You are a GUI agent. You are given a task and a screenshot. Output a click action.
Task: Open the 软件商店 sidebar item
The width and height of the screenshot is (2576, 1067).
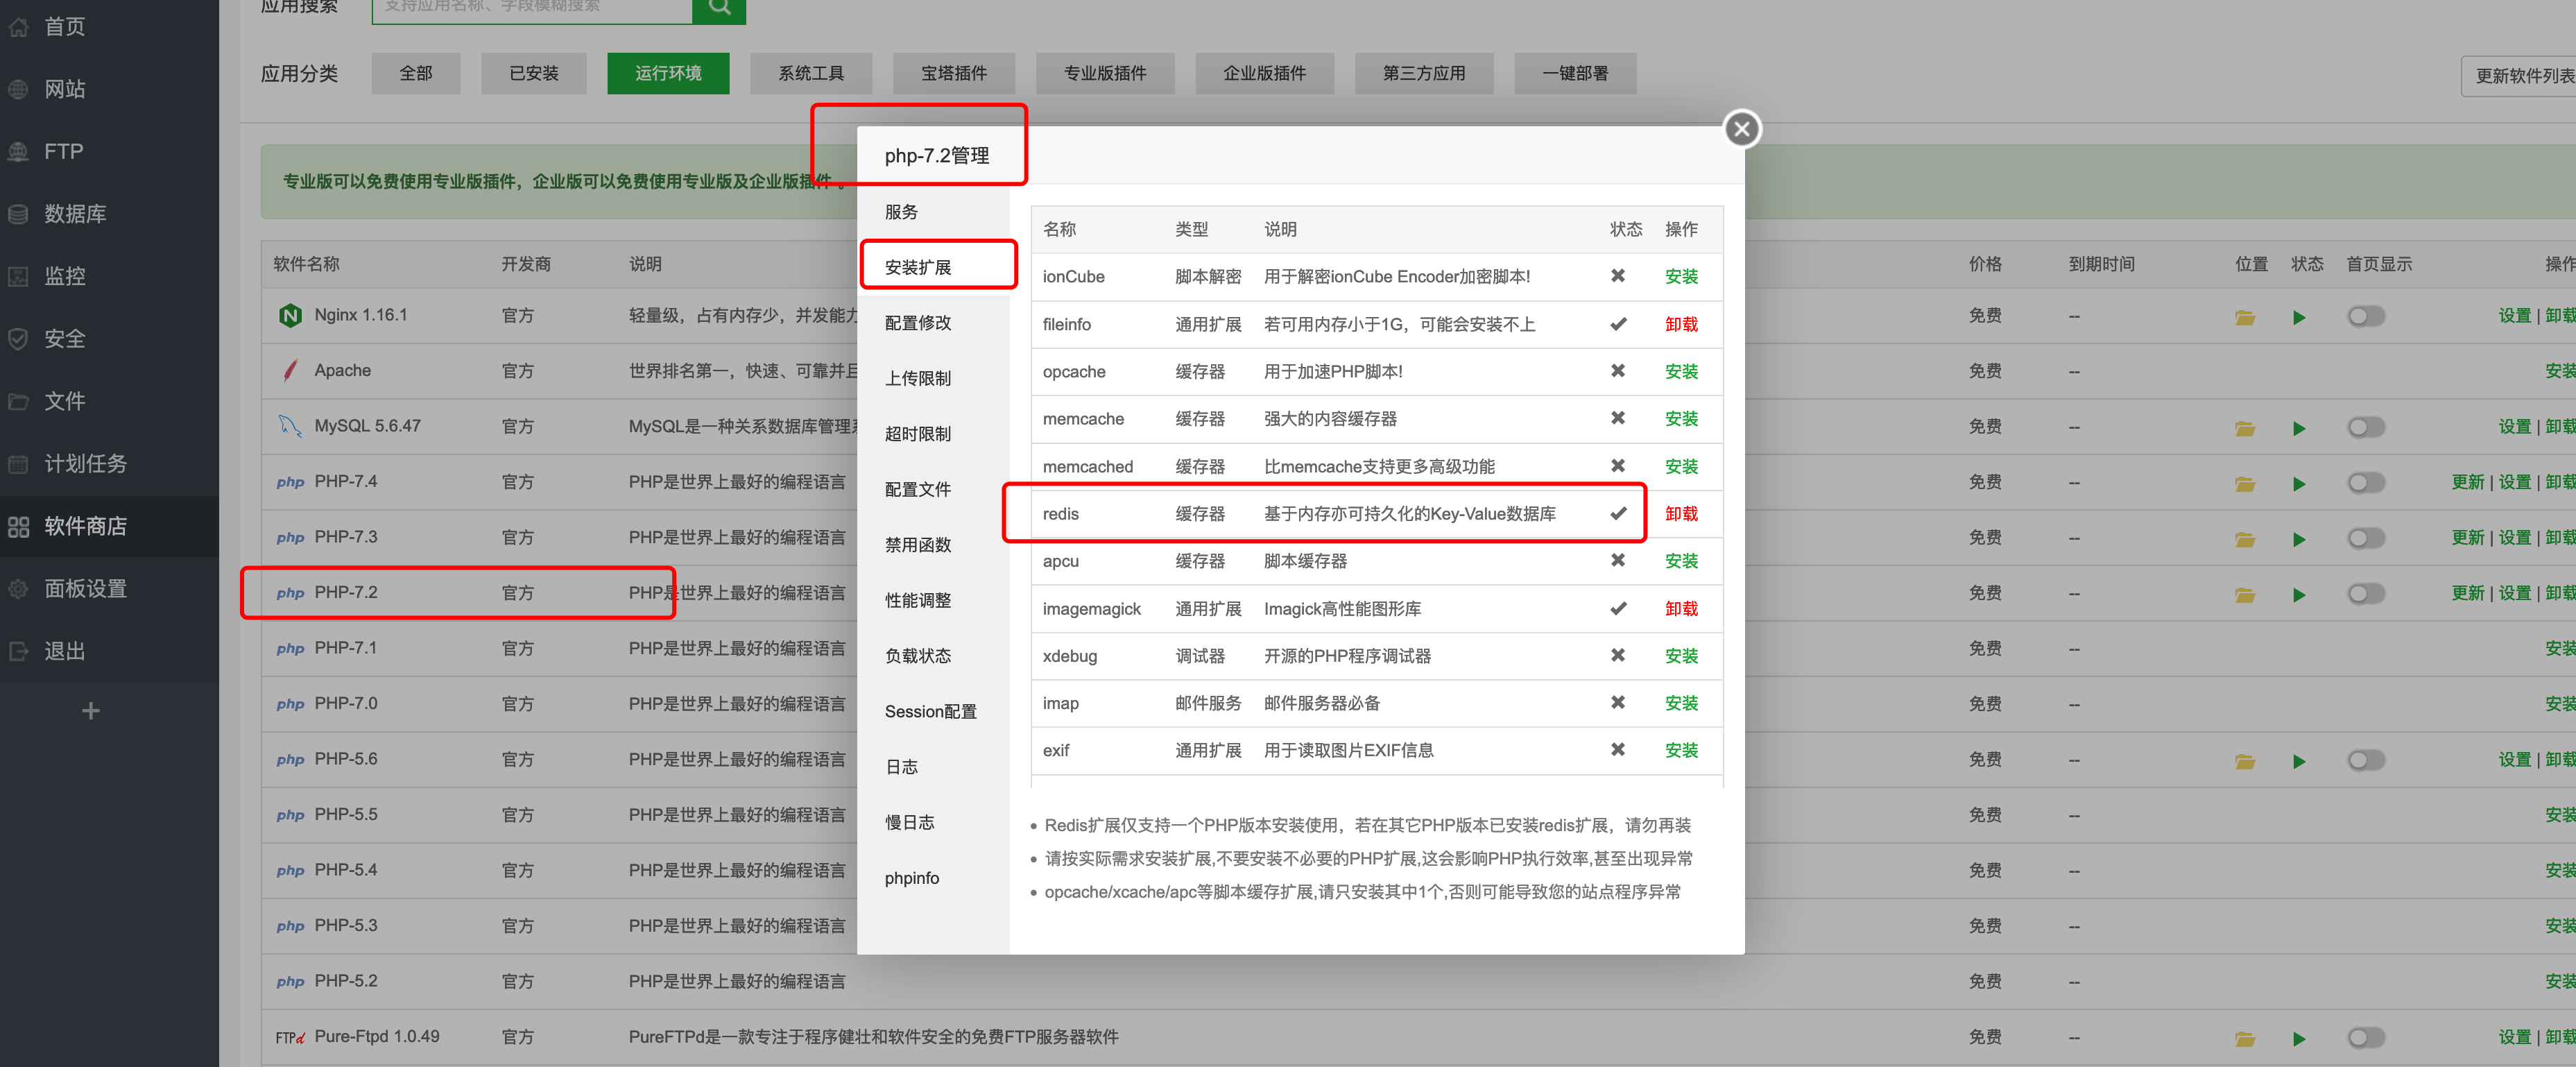109,526
